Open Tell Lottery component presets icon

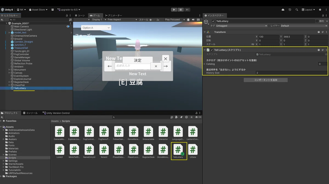322,50
